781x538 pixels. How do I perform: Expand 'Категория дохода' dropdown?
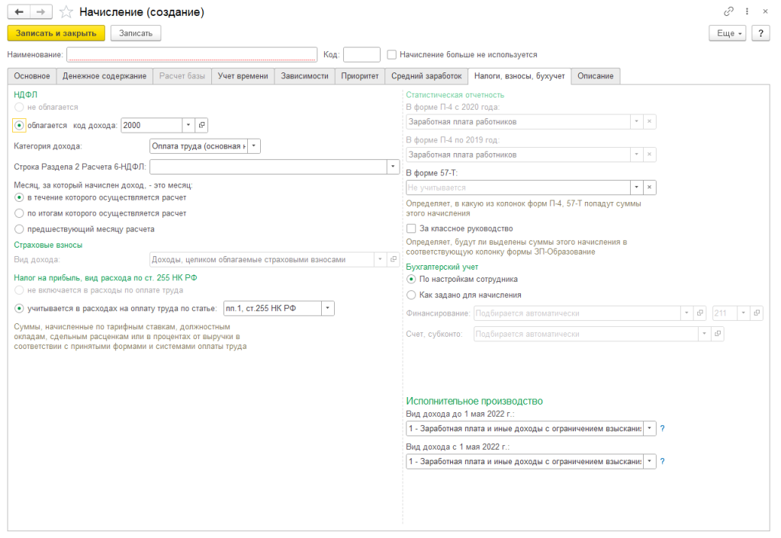pos(254,146)
